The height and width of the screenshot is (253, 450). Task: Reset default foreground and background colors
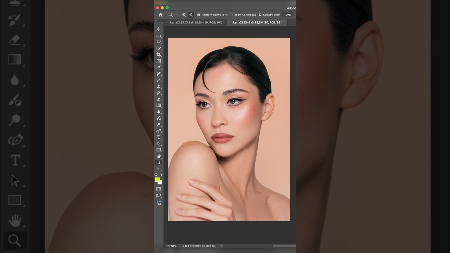[156, 175]
